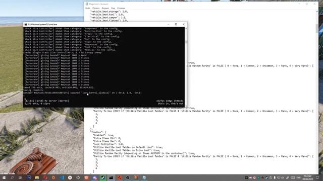Show clock and calendar flyout
323x181 pixels.
[308, 177]
